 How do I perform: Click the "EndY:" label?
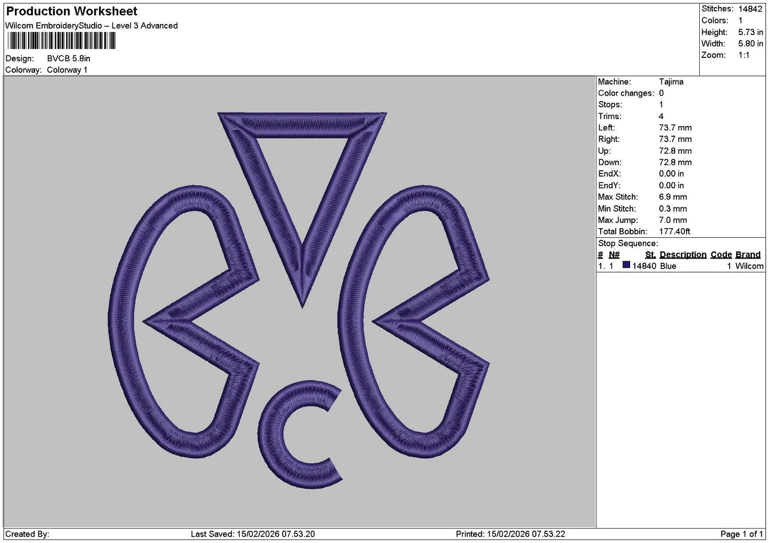[609, 186]
